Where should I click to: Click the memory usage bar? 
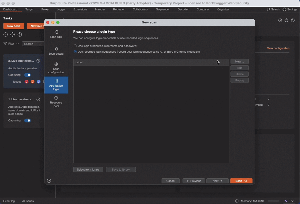[x=273, y=201]
